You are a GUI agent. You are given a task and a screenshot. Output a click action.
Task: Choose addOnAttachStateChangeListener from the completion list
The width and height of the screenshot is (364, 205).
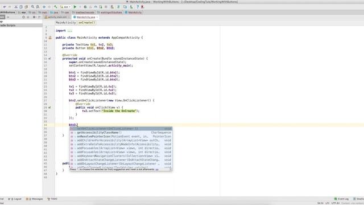[121, 160]
